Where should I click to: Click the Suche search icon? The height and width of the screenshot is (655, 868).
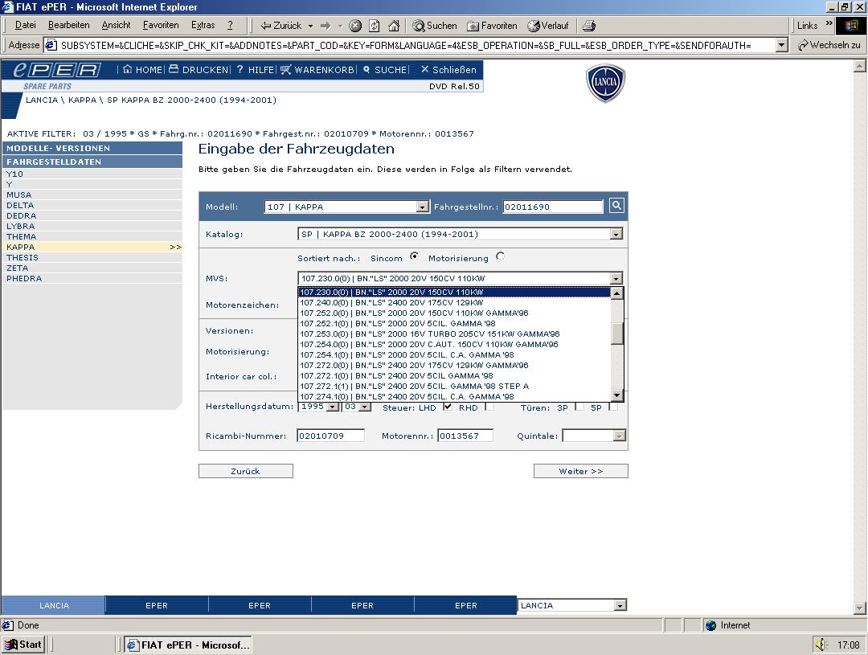pos(366,70)
